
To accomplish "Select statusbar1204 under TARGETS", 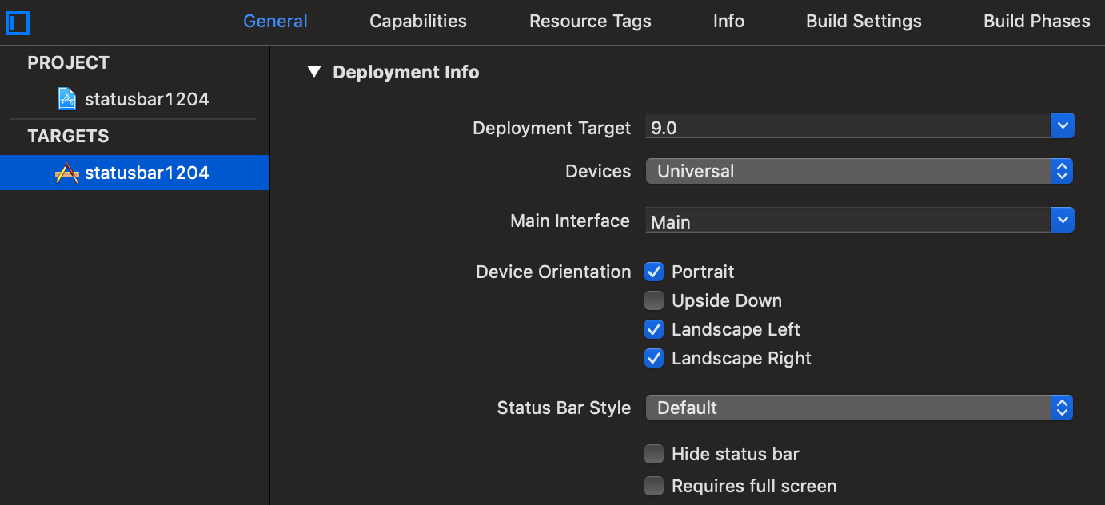I will 134,173.
